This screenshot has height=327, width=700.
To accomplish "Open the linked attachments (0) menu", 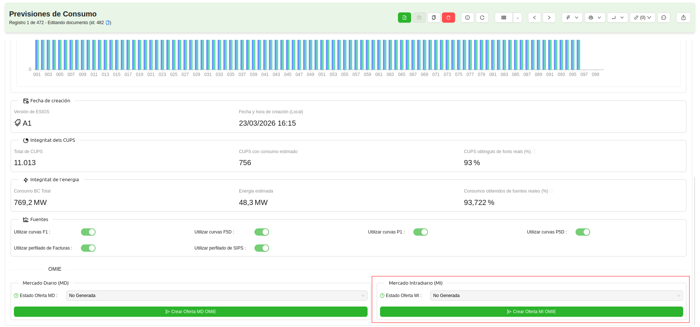I will pos(642,18).
